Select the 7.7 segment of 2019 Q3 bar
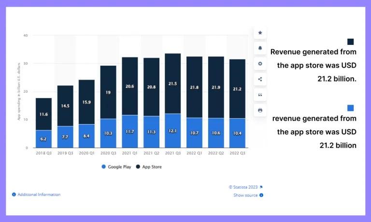371x222 pixels. point(65,137)
